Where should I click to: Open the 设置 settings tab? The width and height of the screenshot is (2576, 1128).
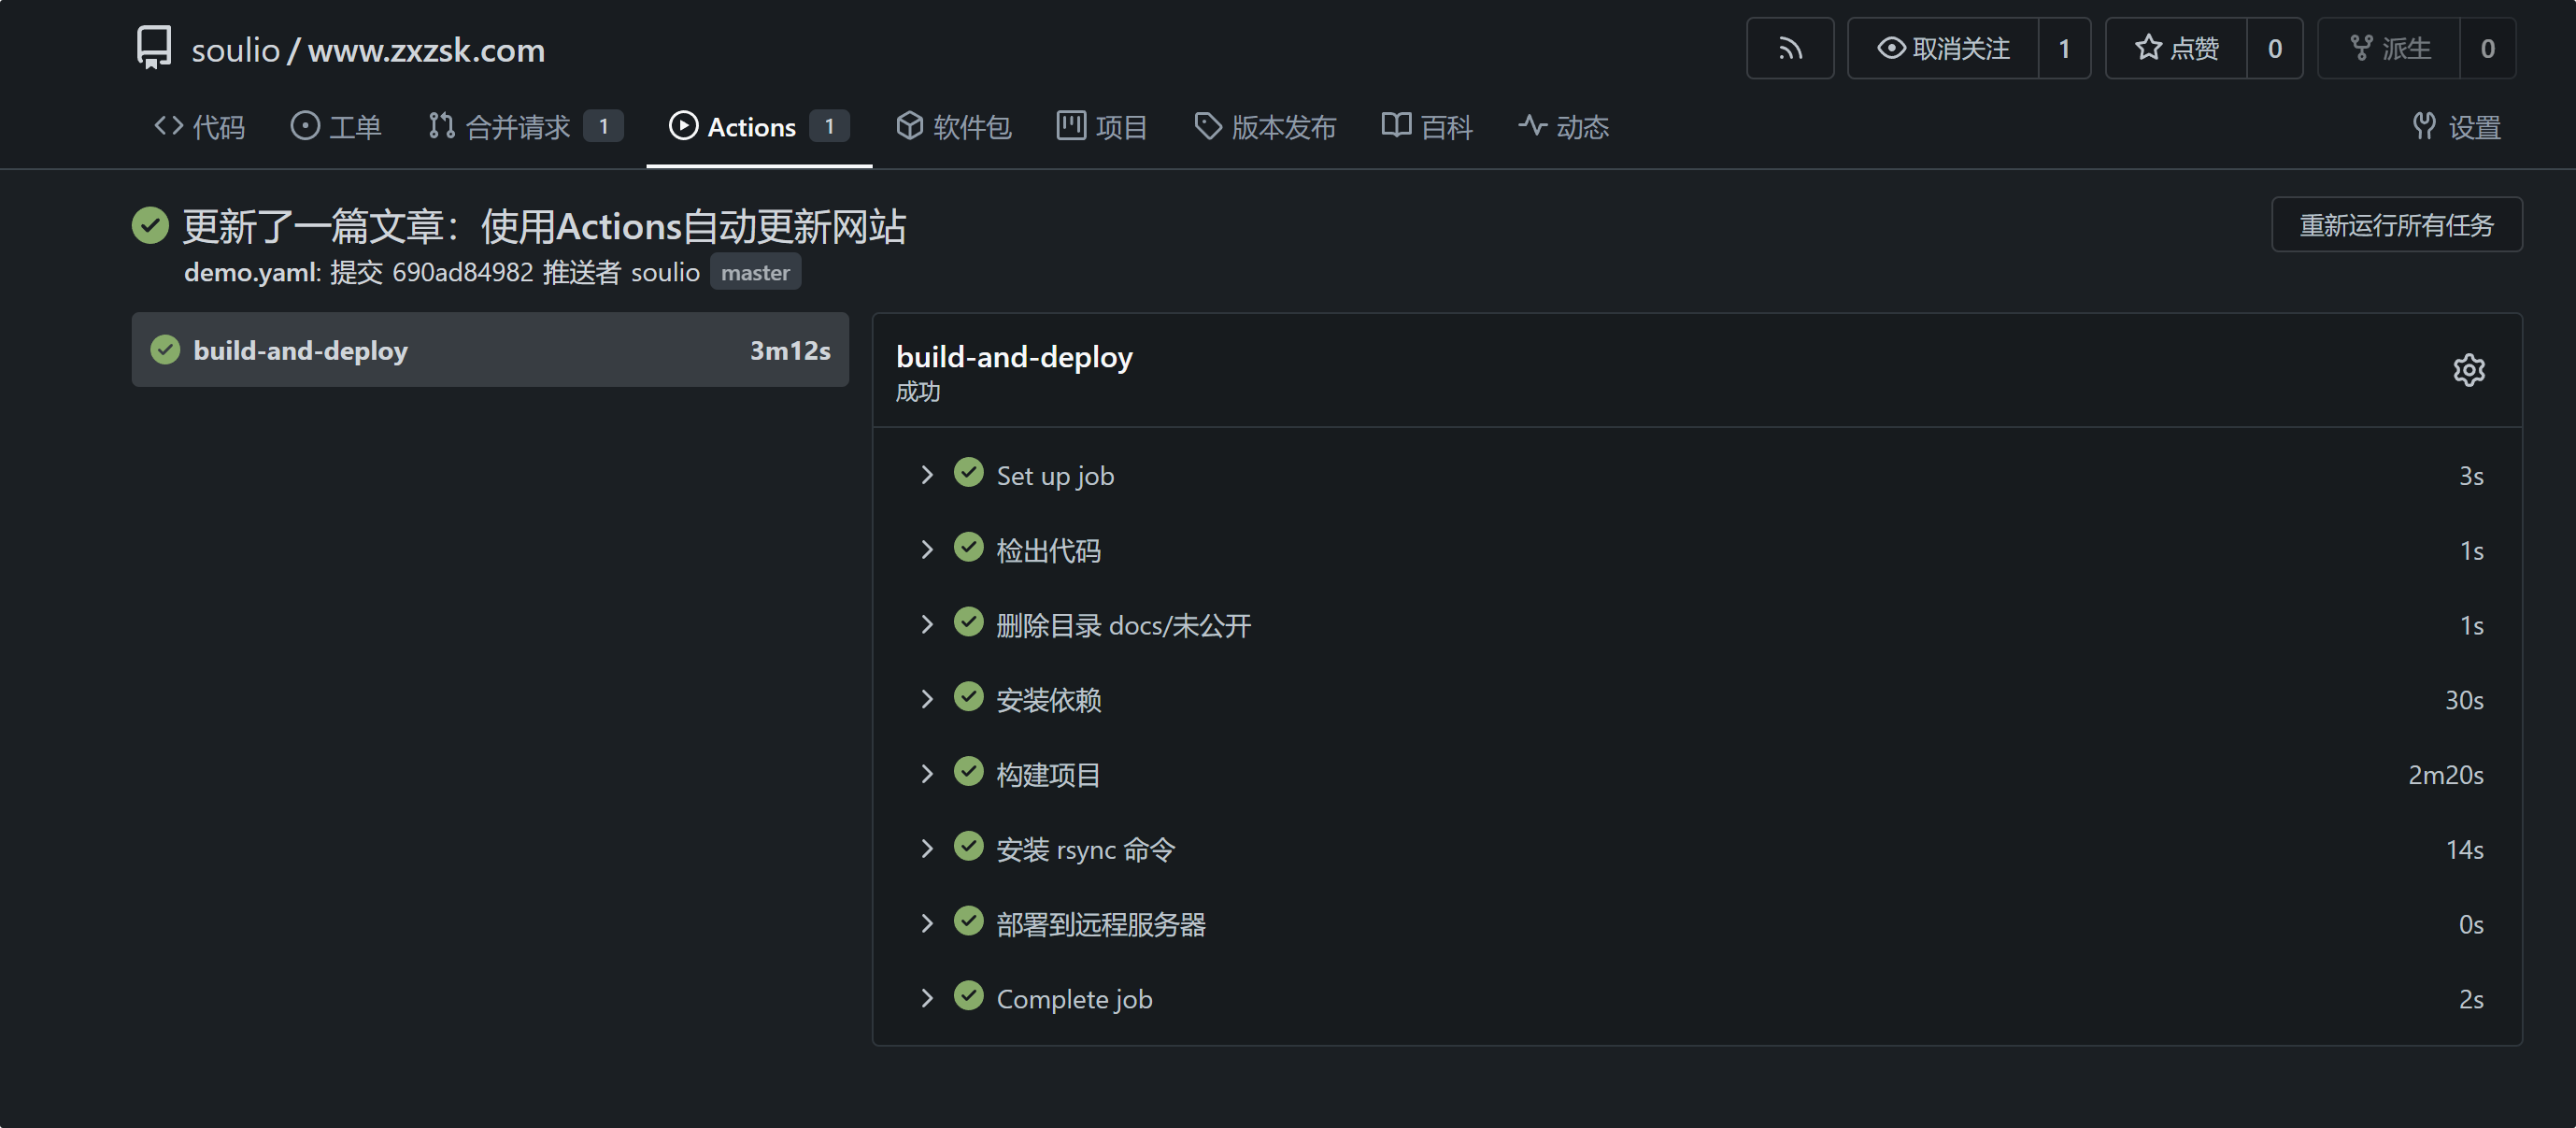[2456, 127]
